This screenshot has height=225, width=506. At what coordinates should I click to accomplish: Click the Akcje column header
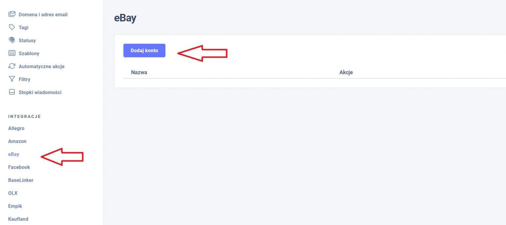point(346,72)
